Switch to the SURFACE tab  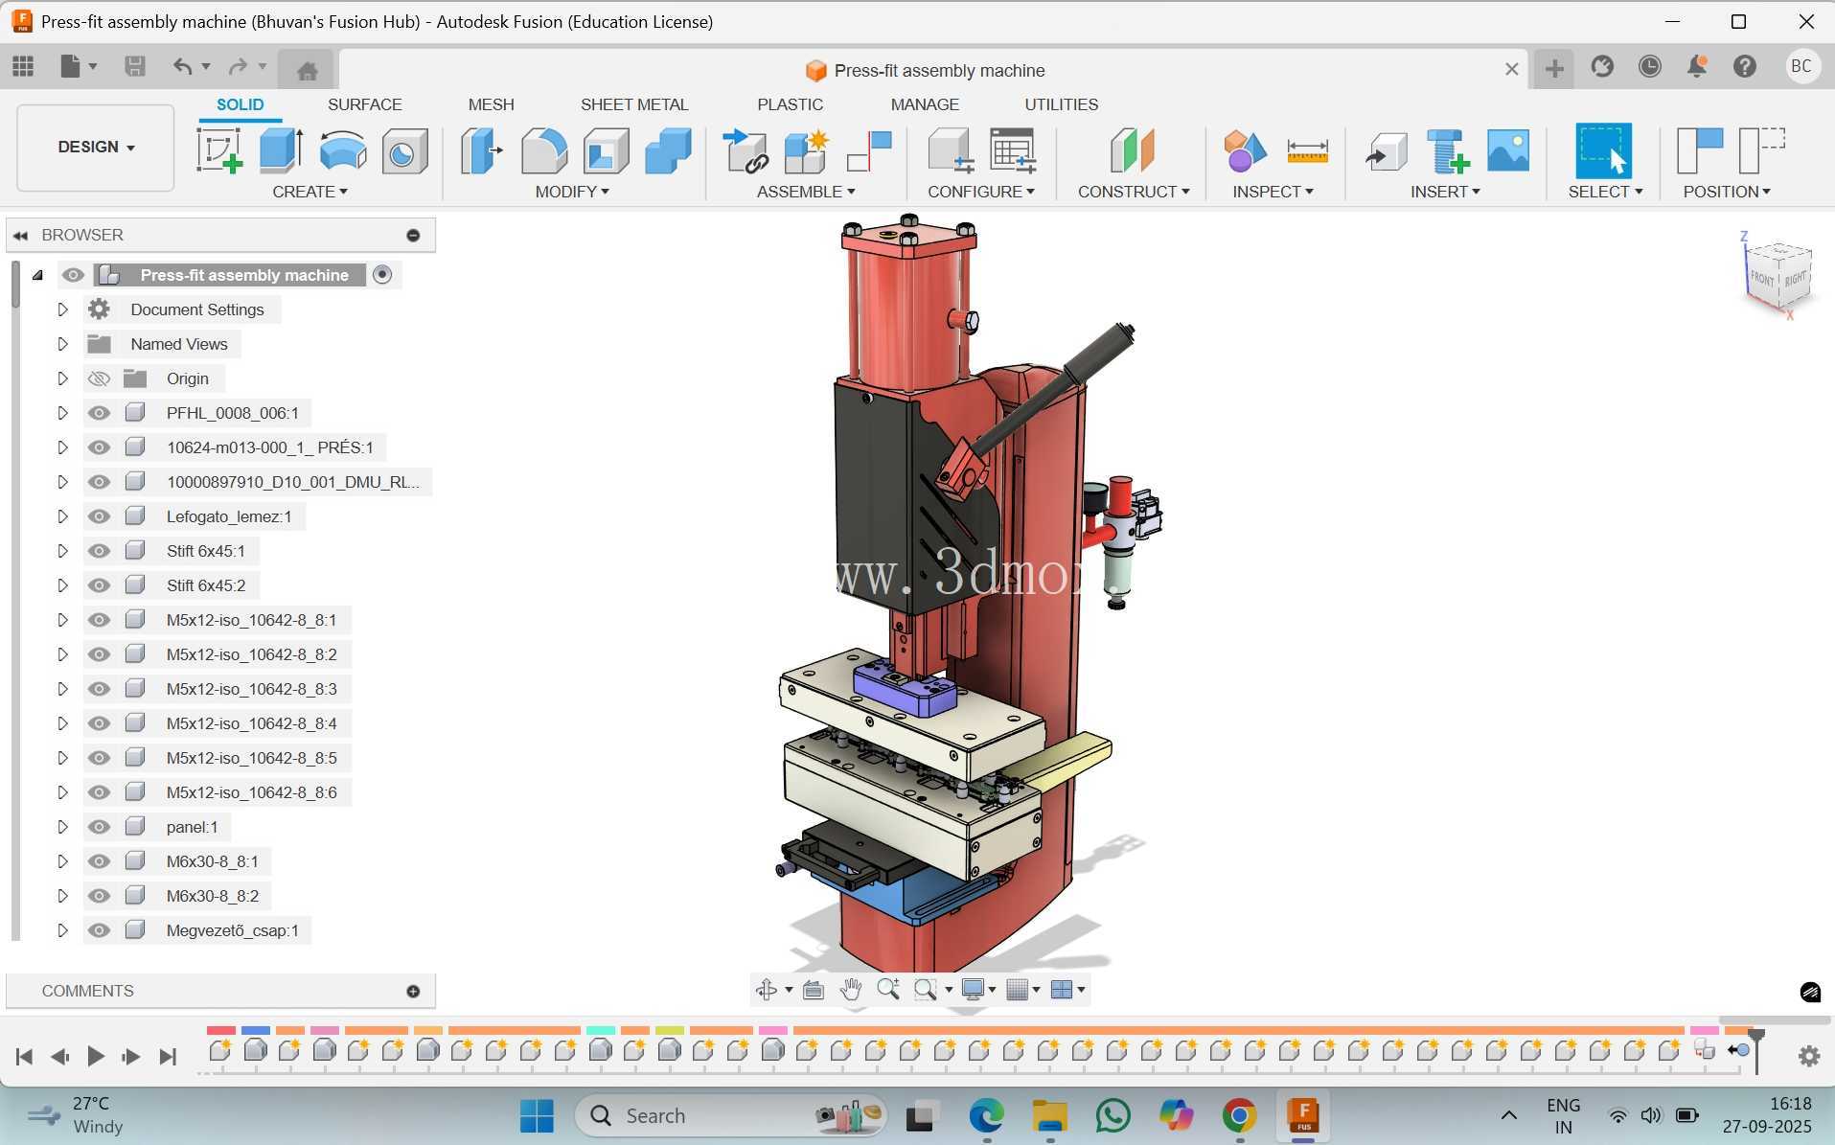tap(364, 104)
